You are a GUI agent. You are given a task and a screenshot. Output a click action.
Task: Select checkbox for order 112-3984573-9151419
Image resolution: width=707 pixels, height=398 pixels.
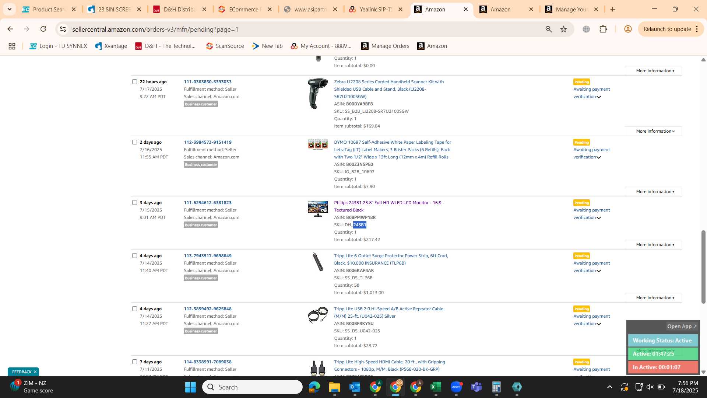[134, 142]
